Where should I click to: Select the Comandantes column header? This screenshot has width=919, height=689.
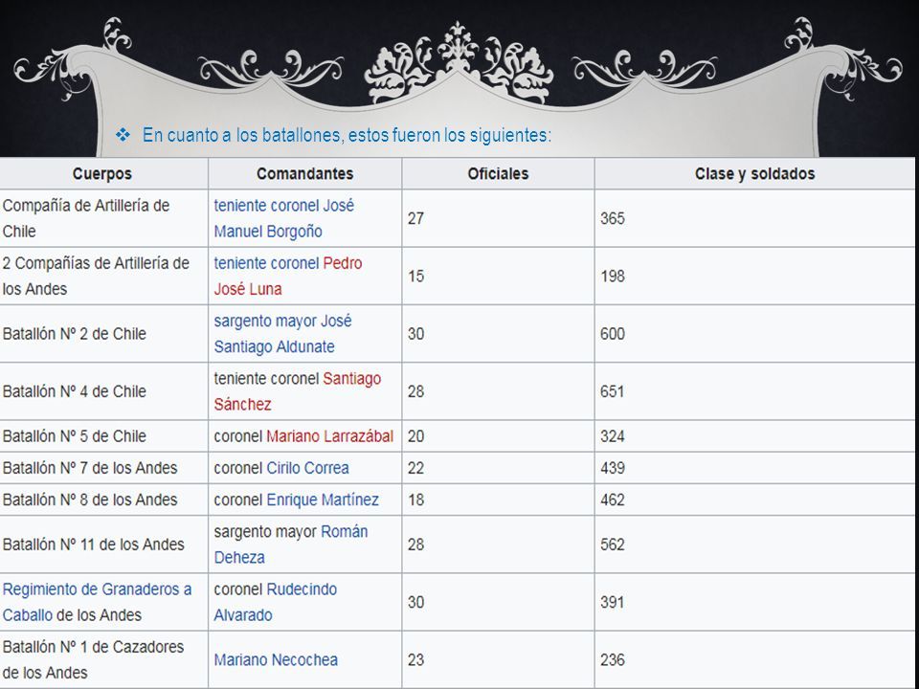[x=304, y=174]
